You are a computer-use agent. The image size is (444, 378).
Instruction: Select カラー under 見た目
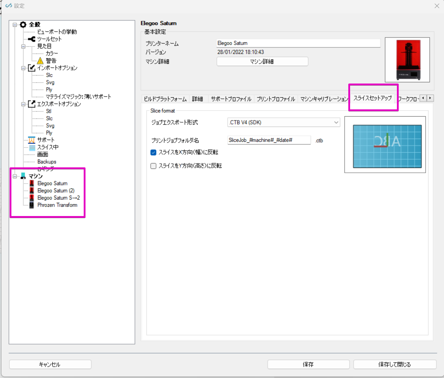coord(52,53)
